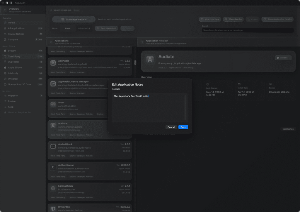300x212 pixels.
Task: Click the Apple logo icon beside System
Action: pos(5,51)
